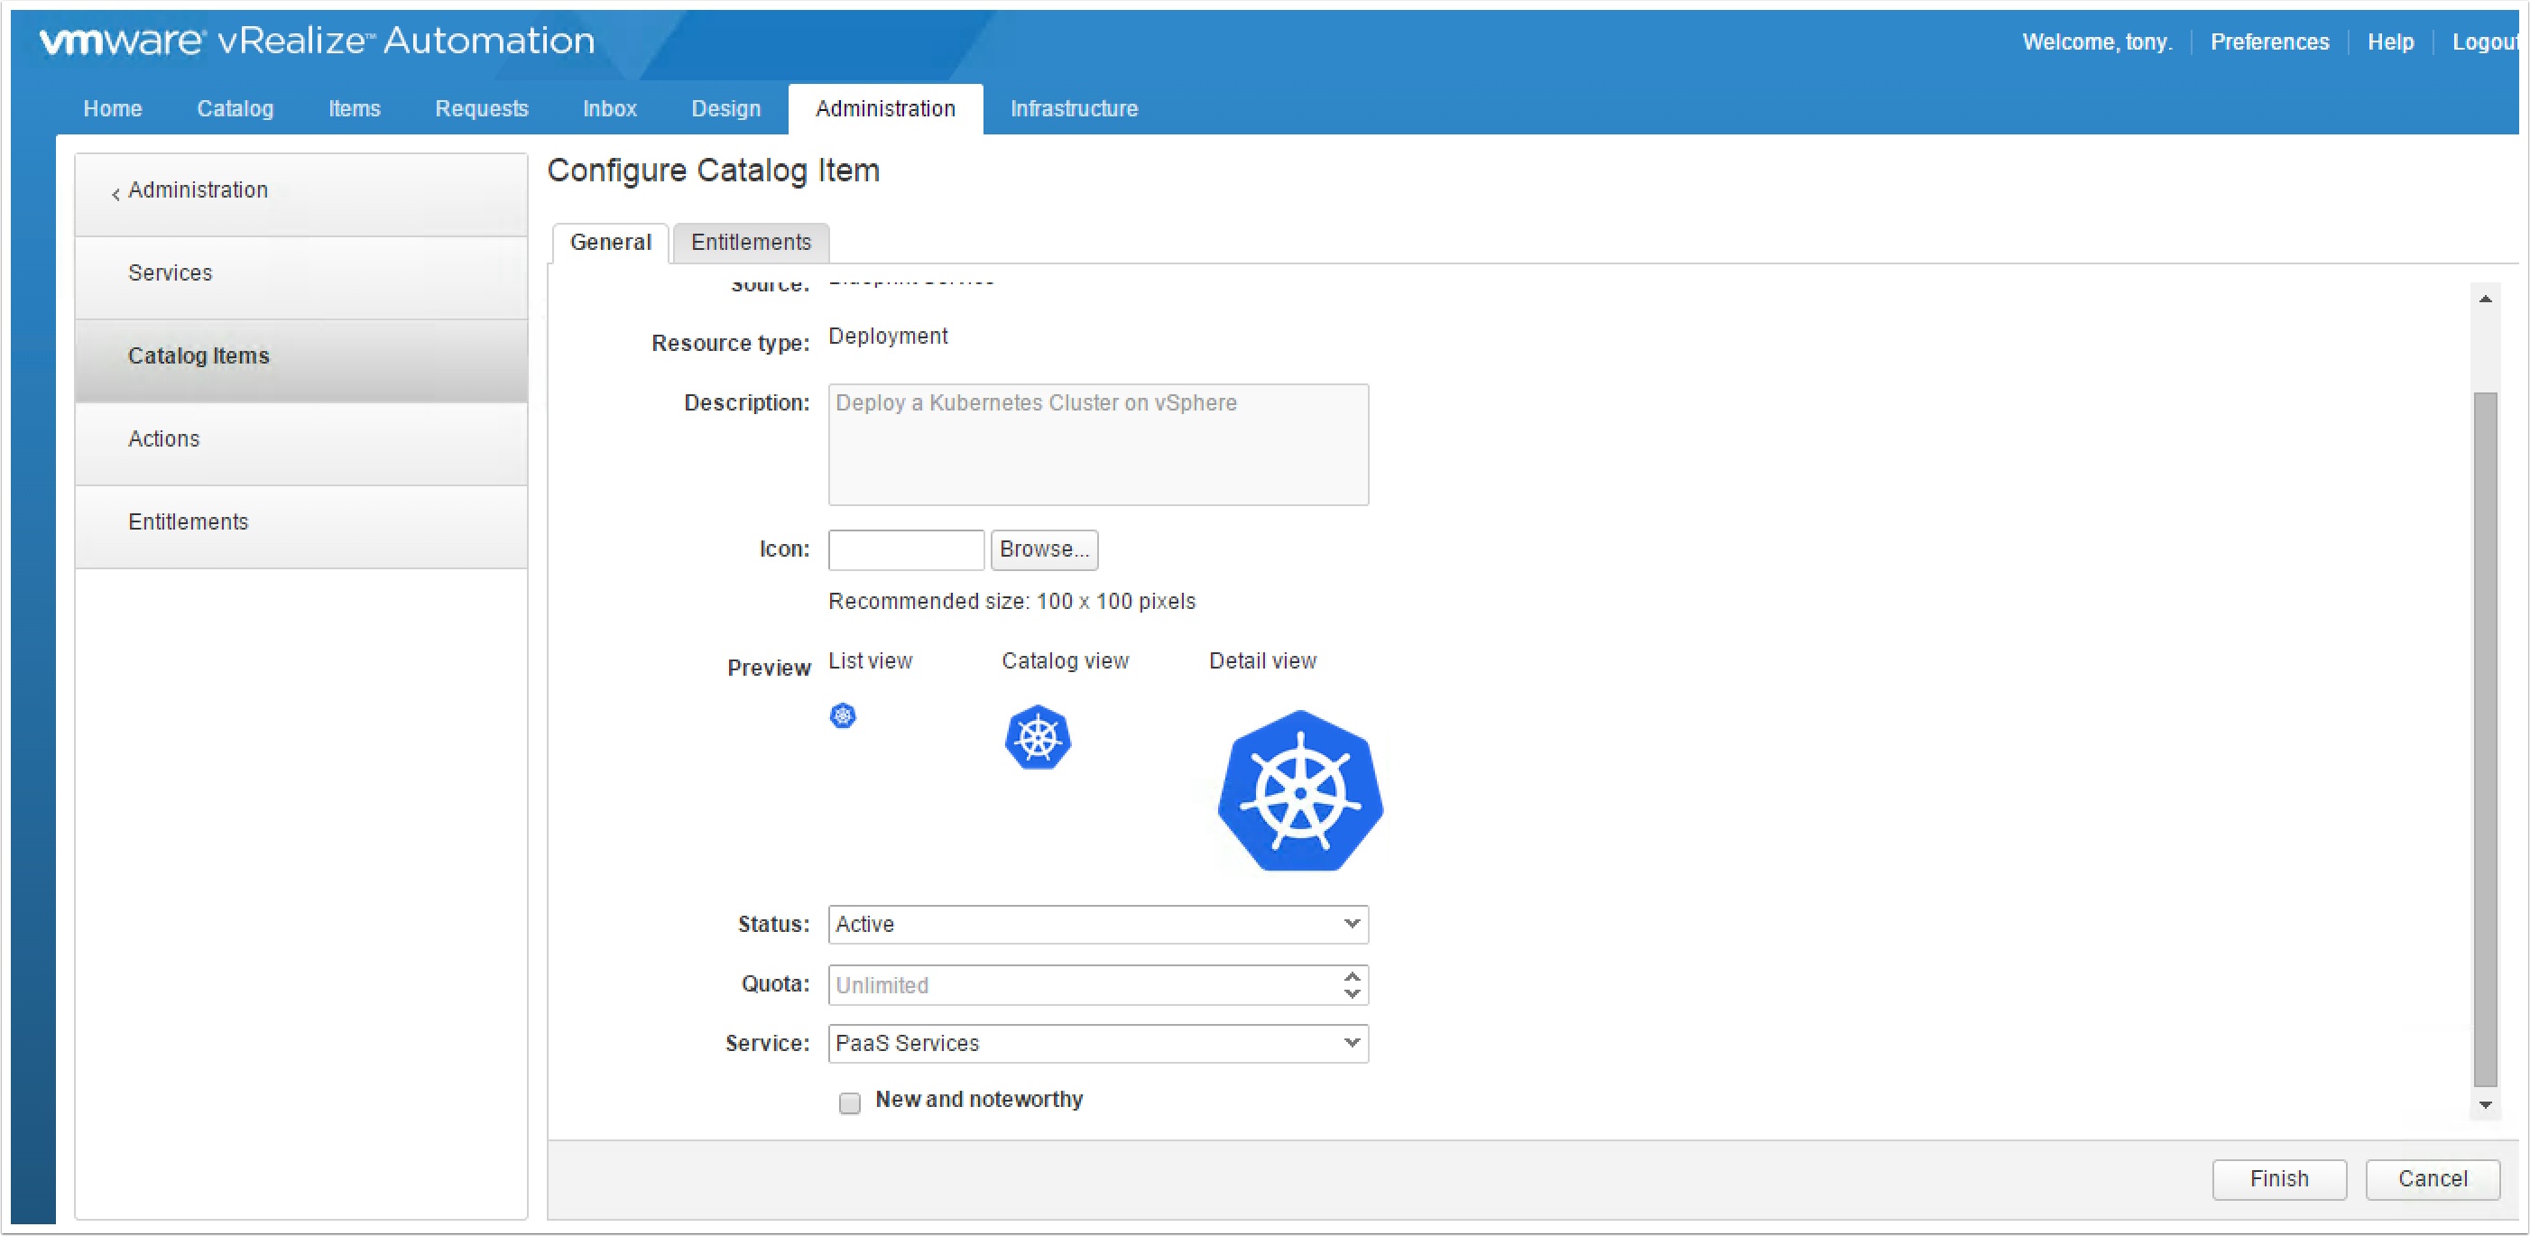Switch to the Entitlements tab
This screenshot has width=2530, height=1236.
click(x=751, y=243)
